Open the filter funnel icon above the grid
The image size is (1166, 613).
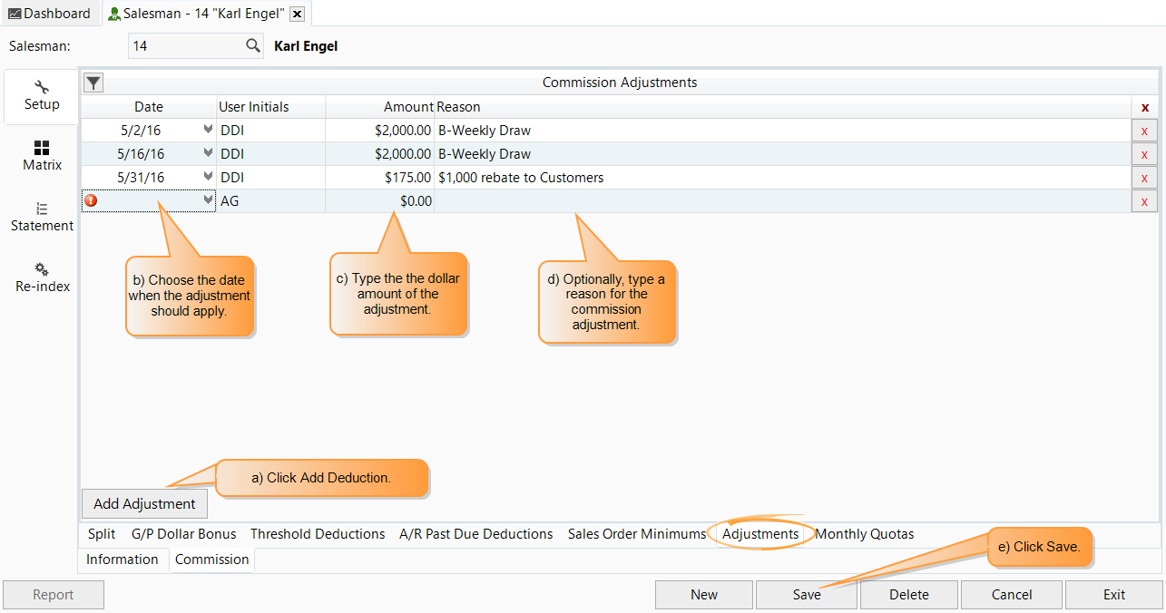pyautogui.click(x=93, y=82)
